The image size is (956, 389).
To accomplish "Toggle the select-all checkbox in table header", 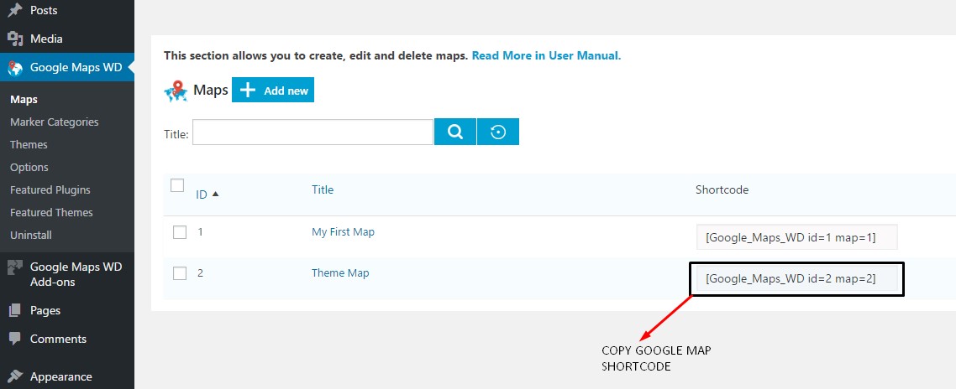I will (177, 185).
